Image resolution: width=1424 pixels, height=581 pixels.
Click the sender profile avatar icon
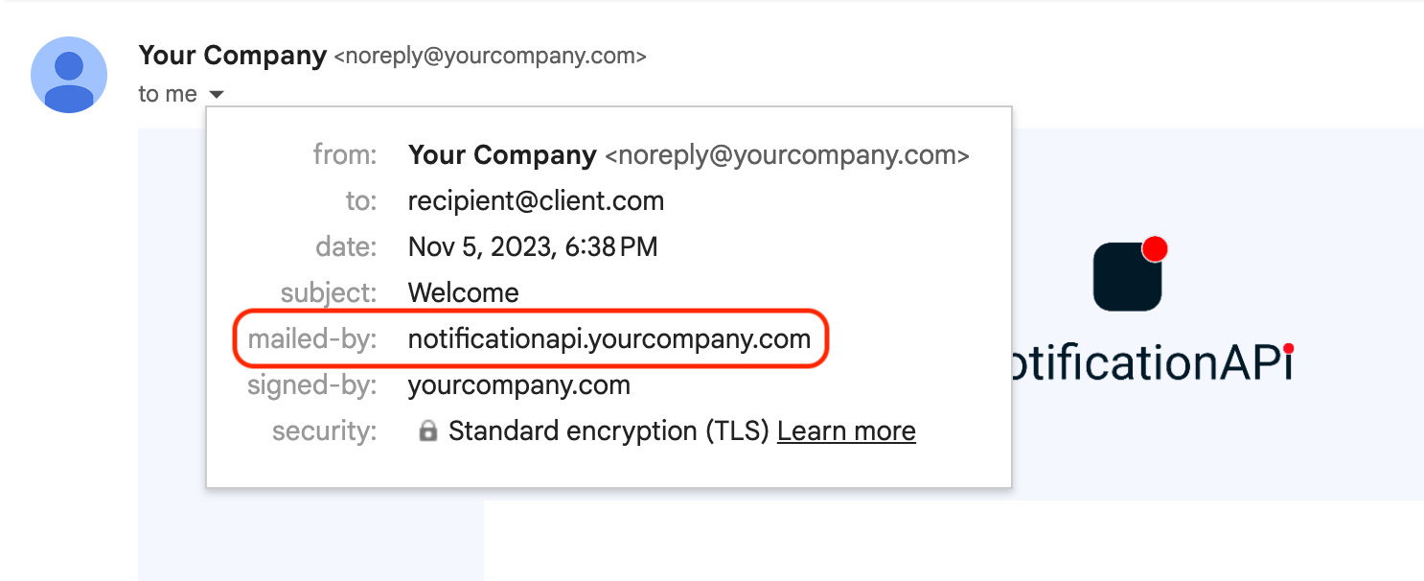point(69,75)
